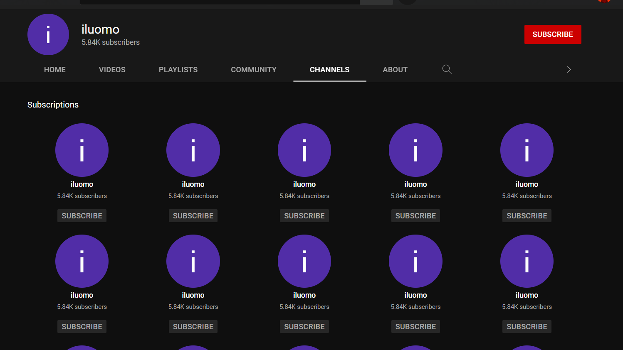Open the fifth channel avatar in the top row
The height and width of the screenshot is (350, 623).
point(527,150)
